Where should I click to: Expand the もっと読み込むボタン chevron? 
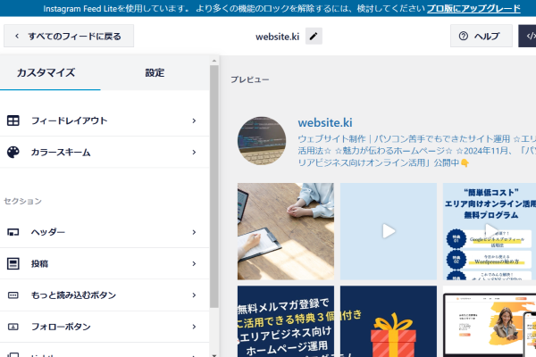click(194, 295)
